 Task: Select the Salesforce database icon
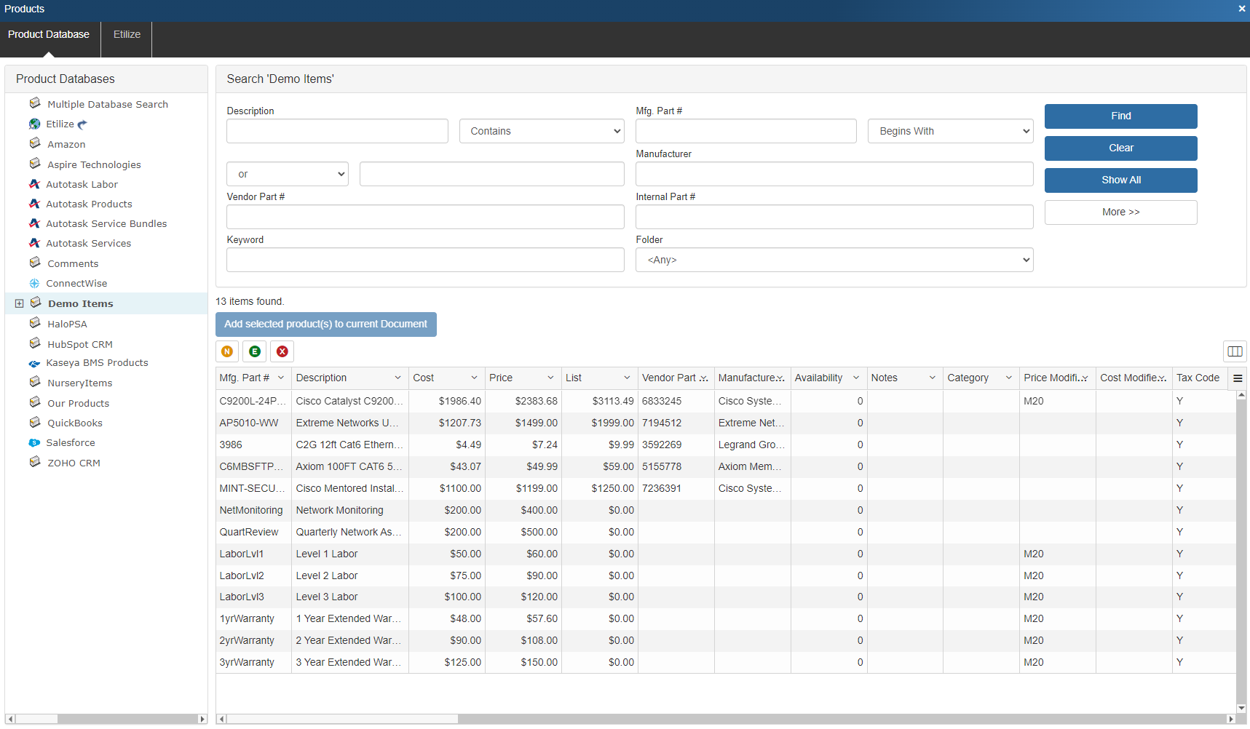34,442
